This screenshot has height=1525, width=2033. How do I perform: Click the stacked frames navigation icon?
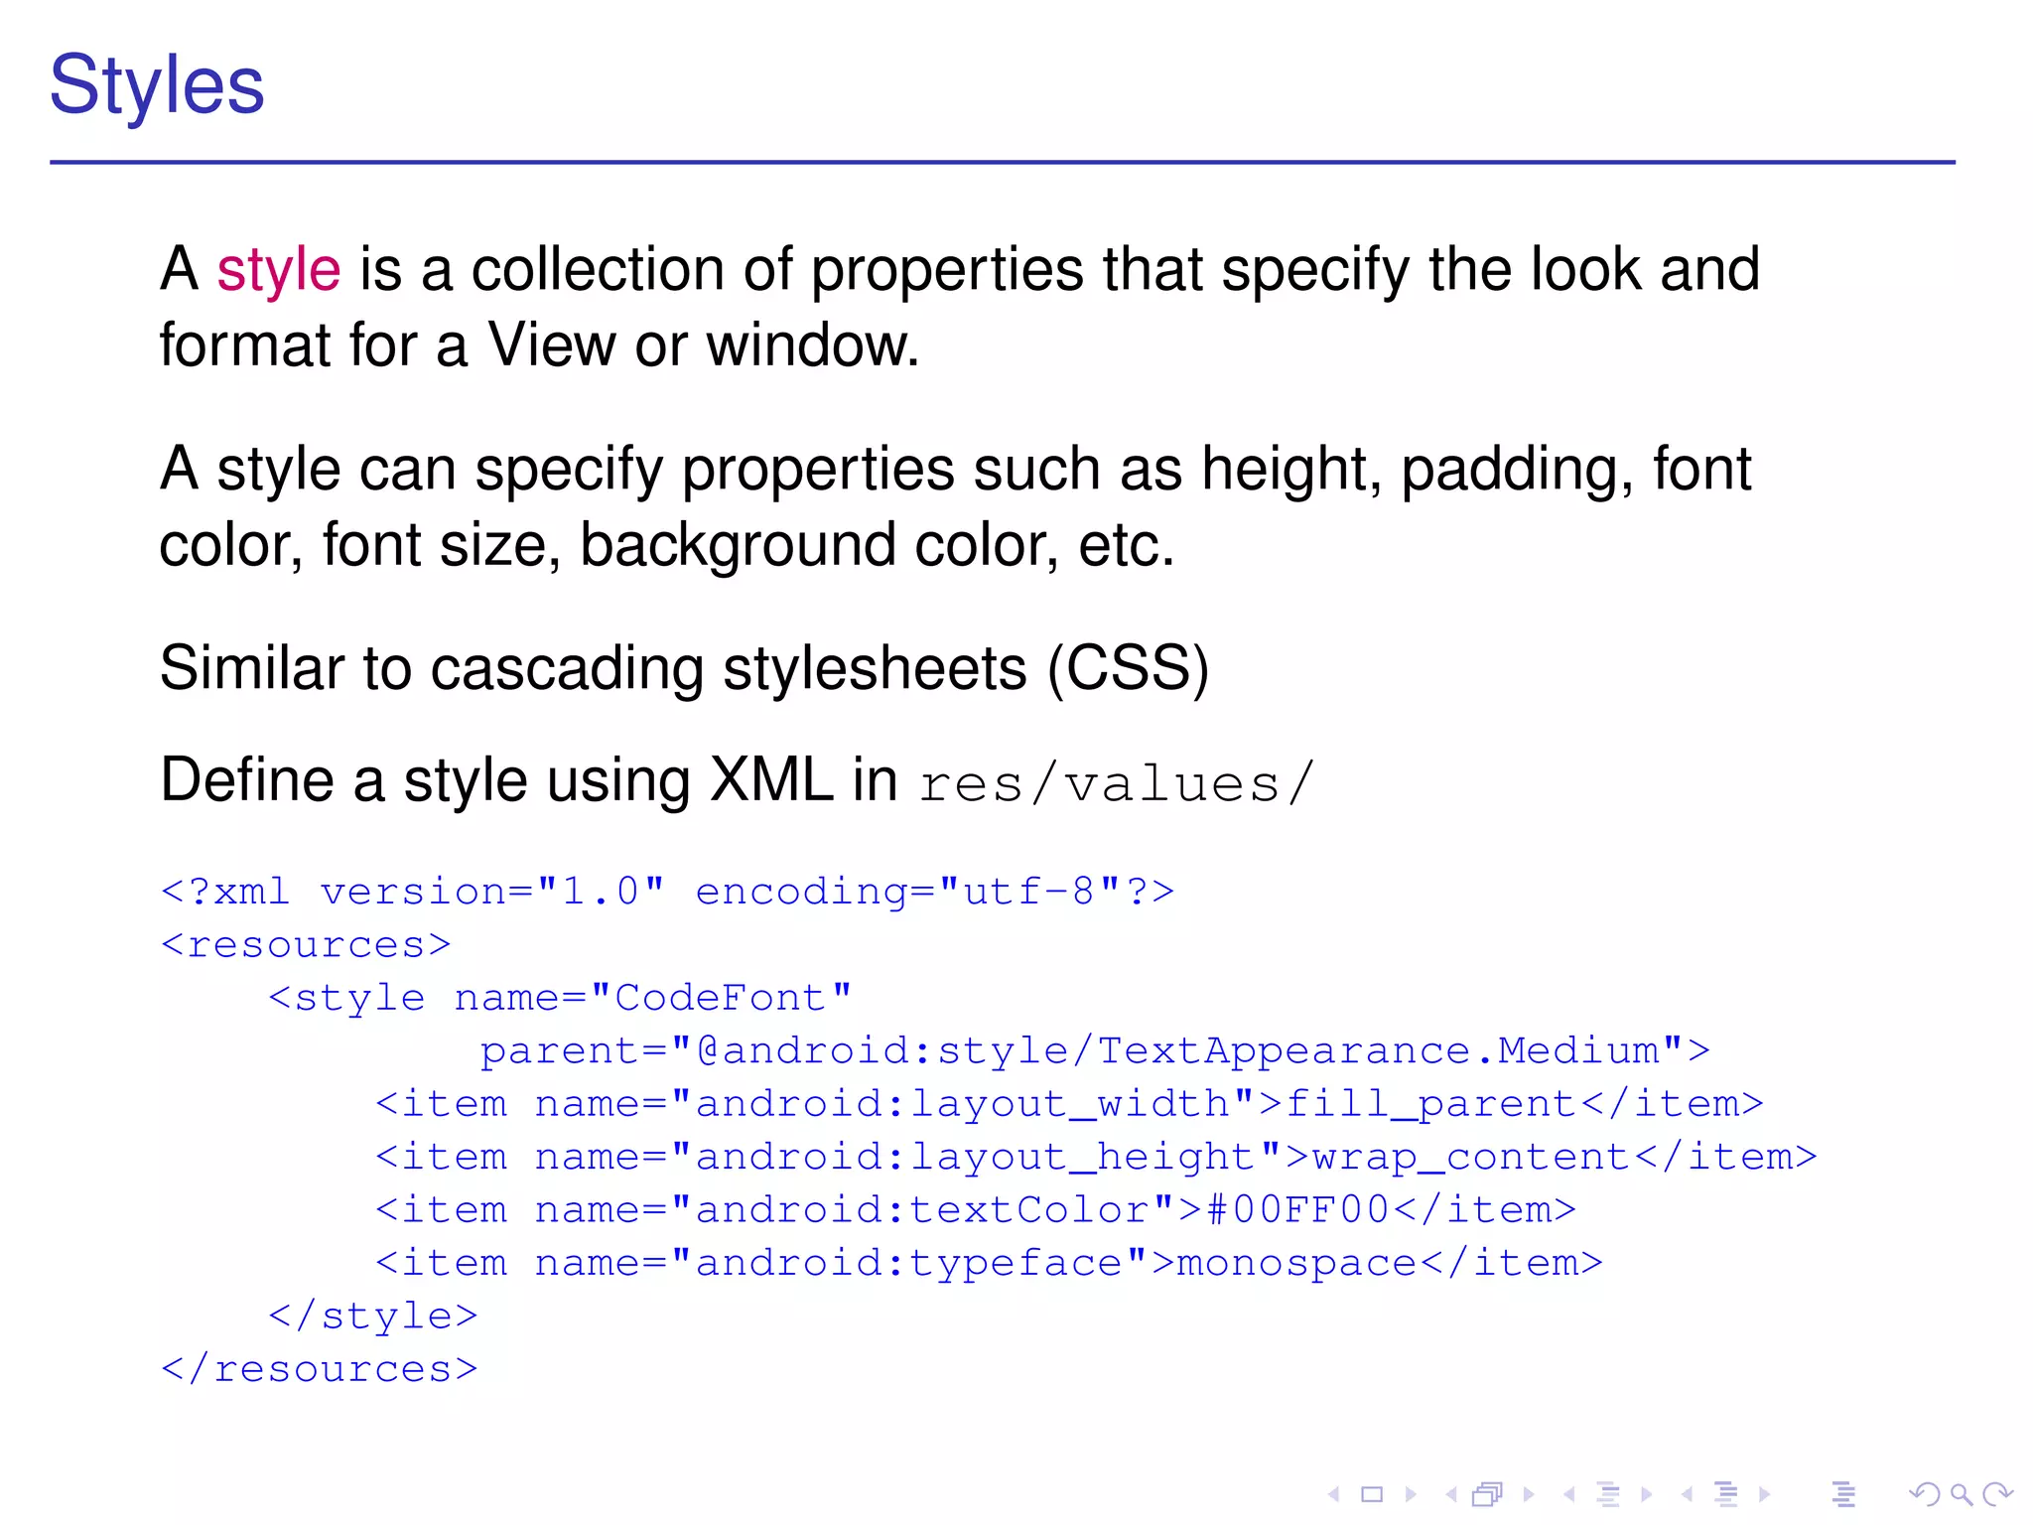1488,1493
